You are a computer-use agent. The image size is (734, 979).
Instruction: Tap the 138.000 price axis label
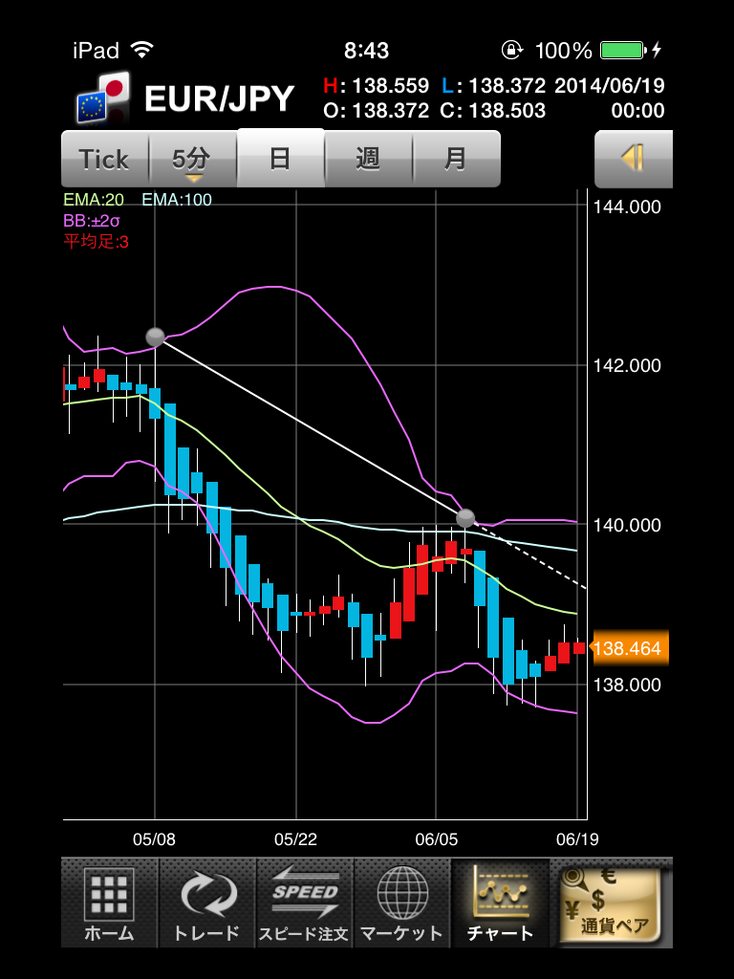click(627, 685)
